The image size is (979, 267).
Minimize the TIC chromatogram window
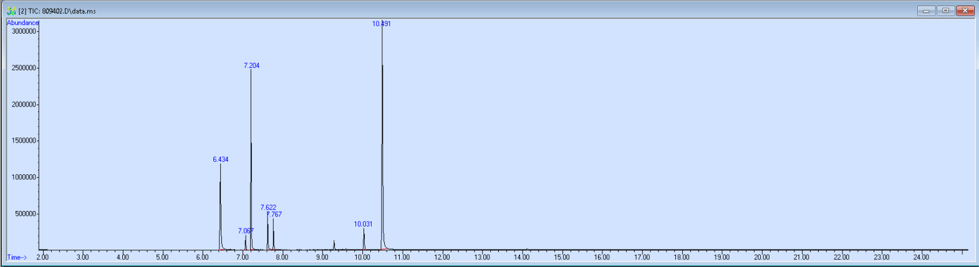tap(926, 11)
